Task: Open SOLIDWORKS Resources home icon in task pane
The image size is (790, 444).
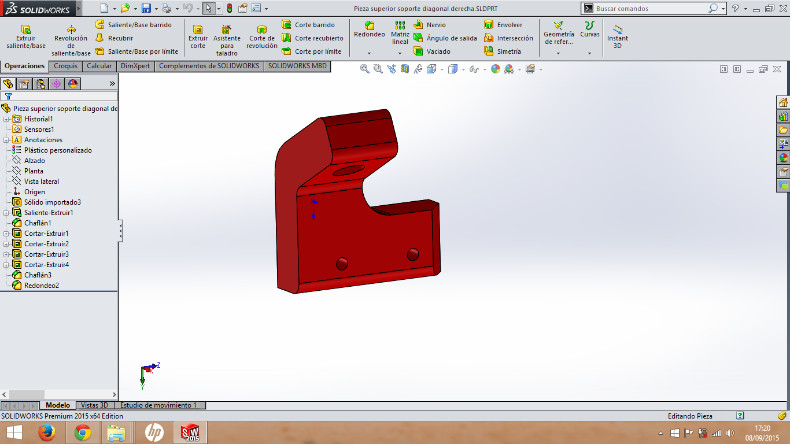Action: tap(783, 103)
